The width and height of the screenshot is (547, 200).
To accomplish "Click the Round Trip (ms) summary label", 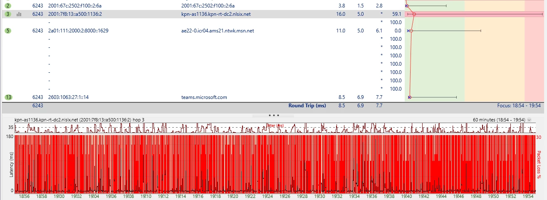I will pos(307,106).
